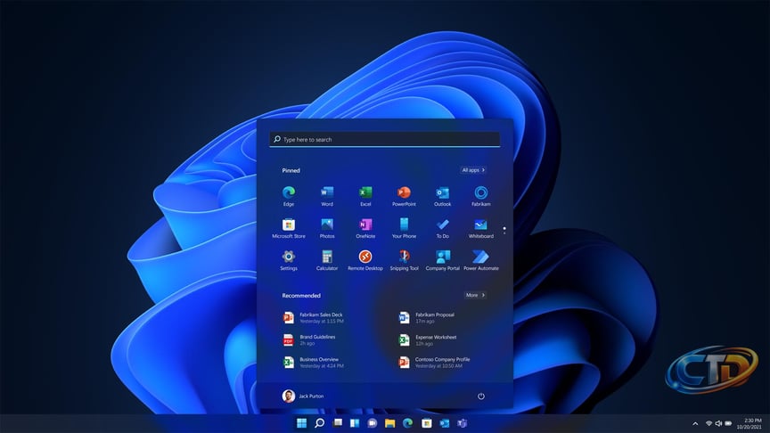This screenshot has height=433, width=770.
Task: Click the volume speaker tray icon
Action: tap(718, 424)
